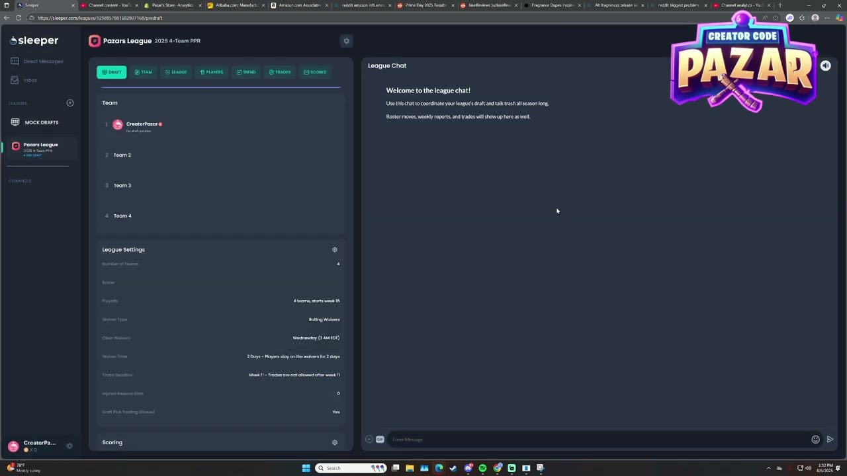The height and width of the screenshot is (476, 847).
Task: Click the Windows taskbar Search box
Action: (351, 468)
